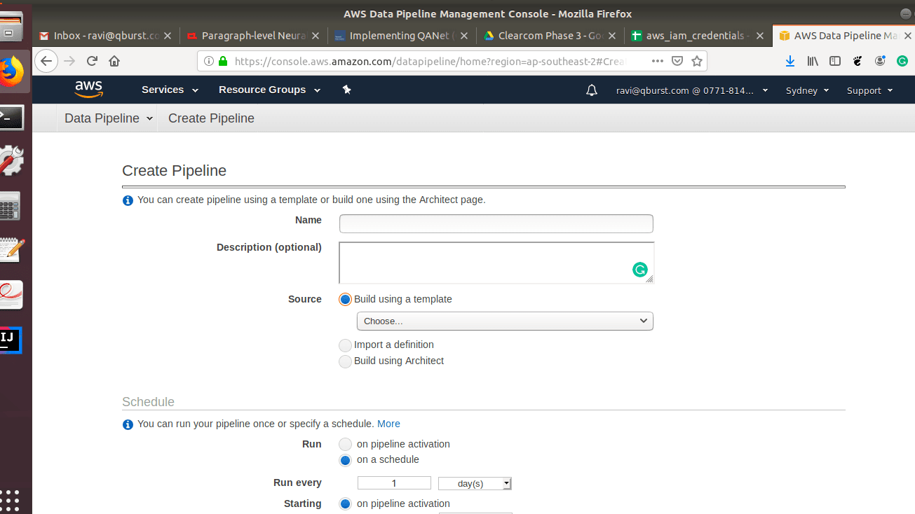This screenshot has height=514, width=915.
Task: Expand the Services menu
Action: (170, 90)
